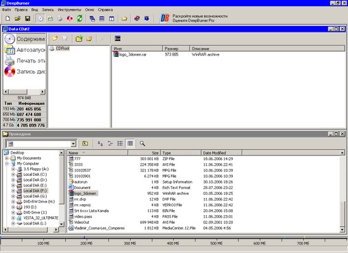The width and height of the screenshot is (348, 253).
Task: Expand DVD-RW Drive (H:) node
Action: coord(13,202)
